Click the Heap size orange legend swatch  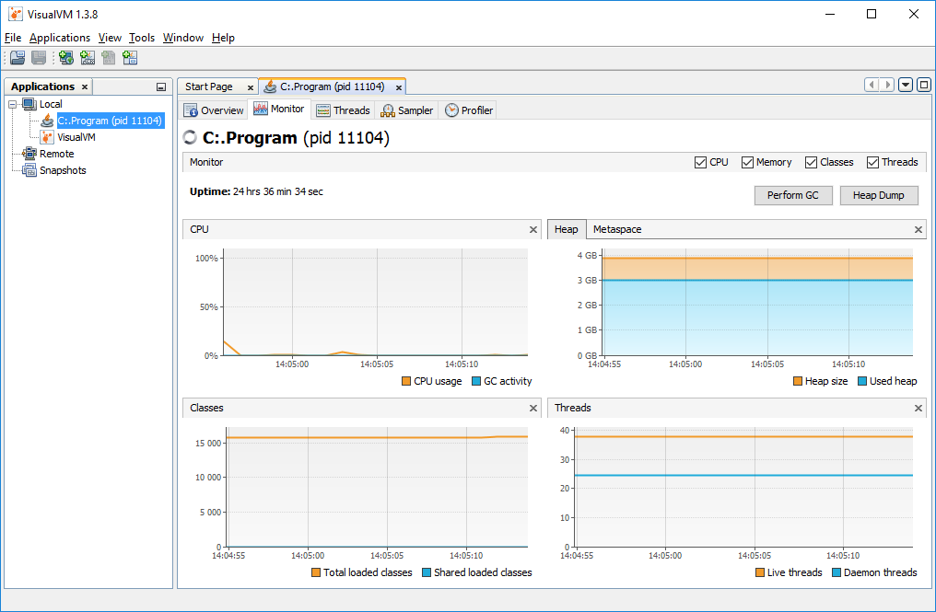coord(798,381)
